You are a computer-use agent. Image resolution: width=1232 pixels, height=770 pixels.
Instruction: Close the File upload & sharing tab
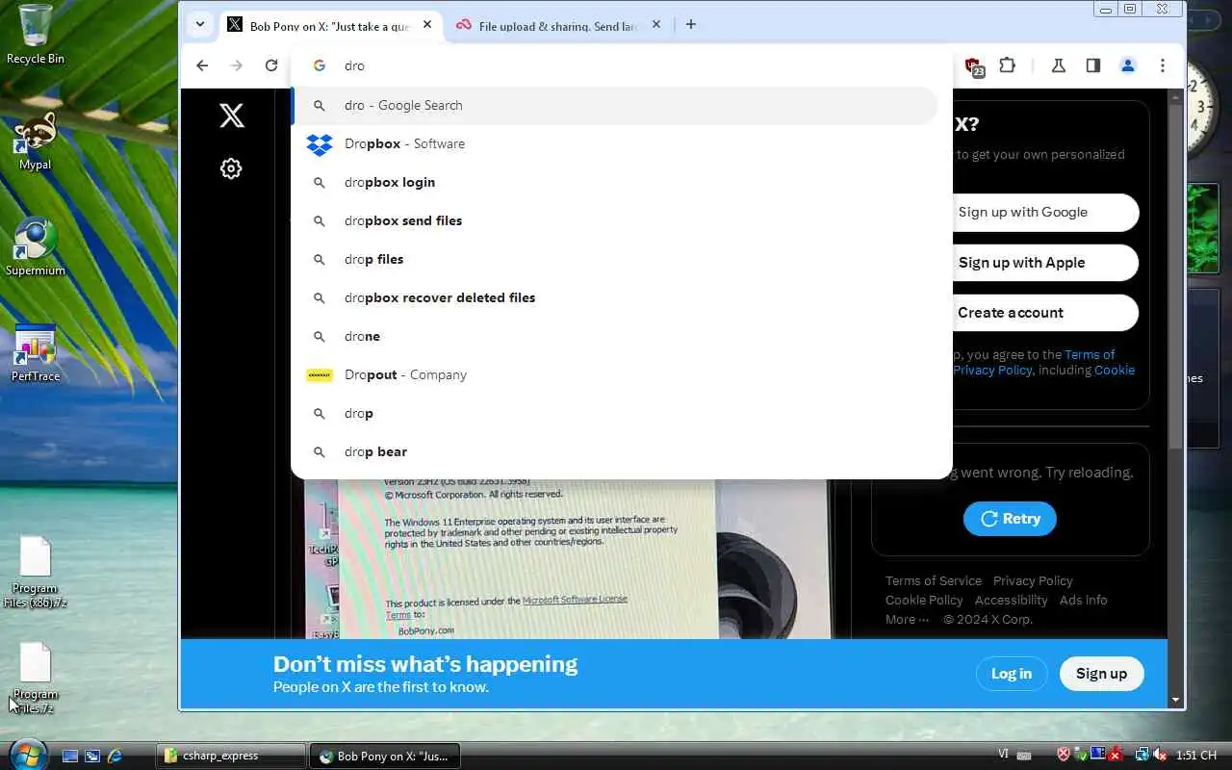click(x=656, y=25)
